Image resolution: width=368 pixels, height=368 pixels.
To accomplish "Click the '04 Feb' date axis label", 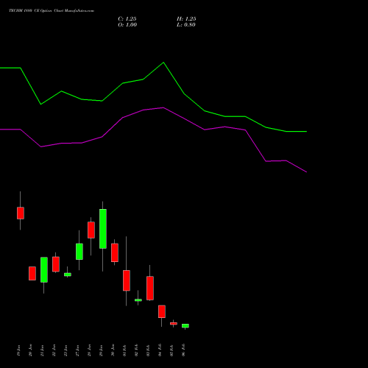I will tap(160, 350).
